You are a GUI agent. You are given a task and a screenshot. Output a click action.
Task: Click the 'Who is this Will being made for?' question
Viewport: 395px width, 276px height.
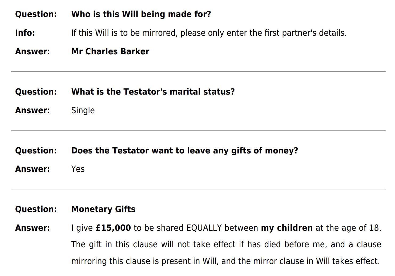[141, 14]
